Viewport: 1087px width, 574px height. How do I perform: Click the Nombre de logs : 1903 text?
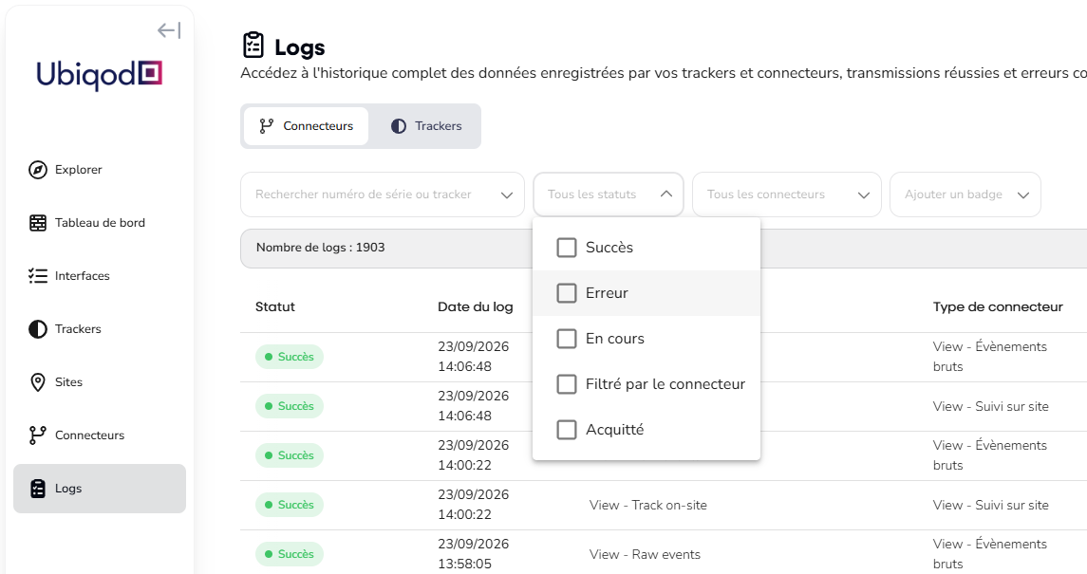click(x=320, y=248)
